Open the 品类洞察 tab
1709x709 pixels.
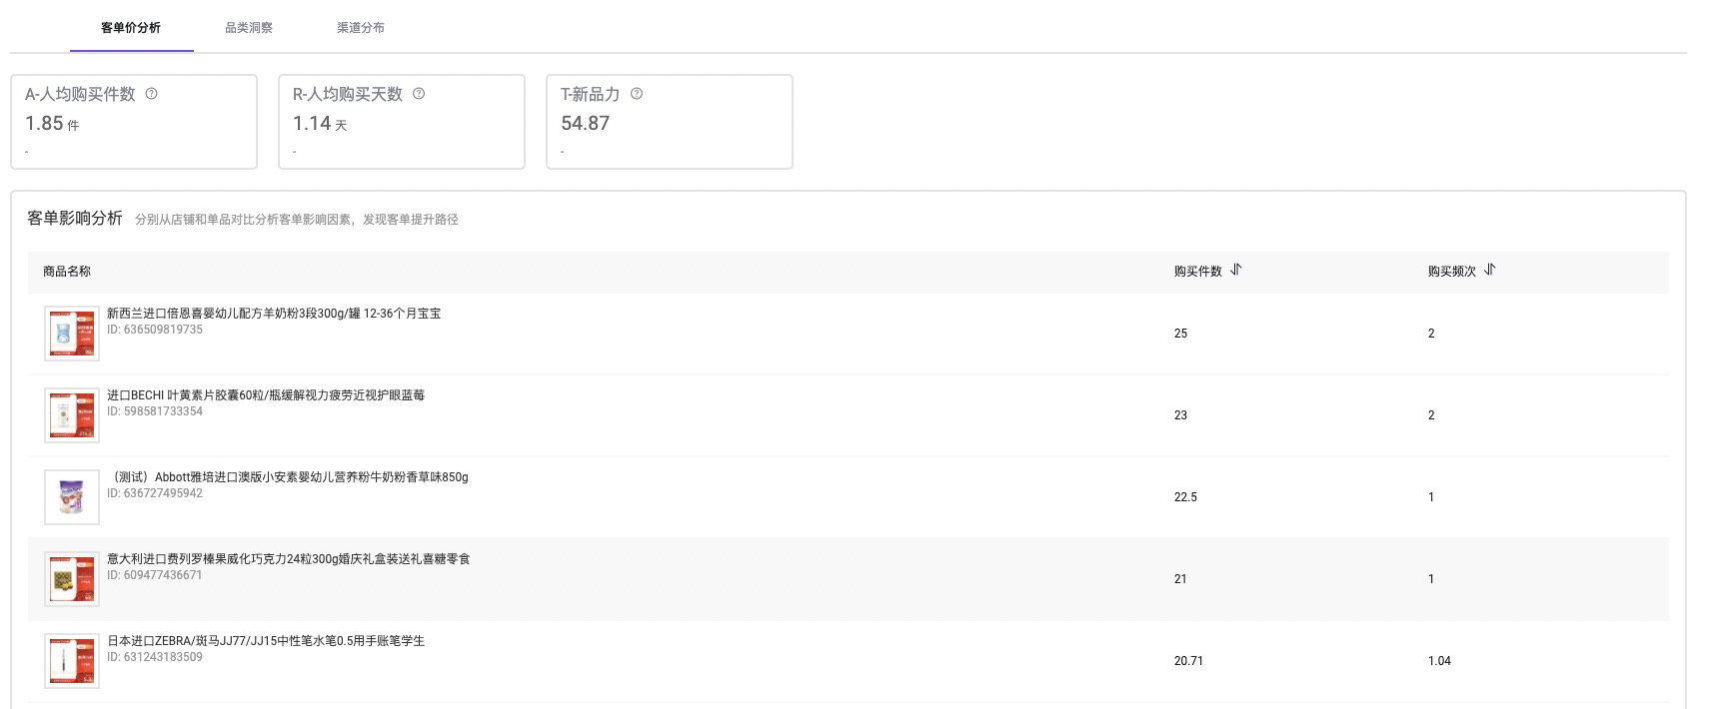[249, 28]
